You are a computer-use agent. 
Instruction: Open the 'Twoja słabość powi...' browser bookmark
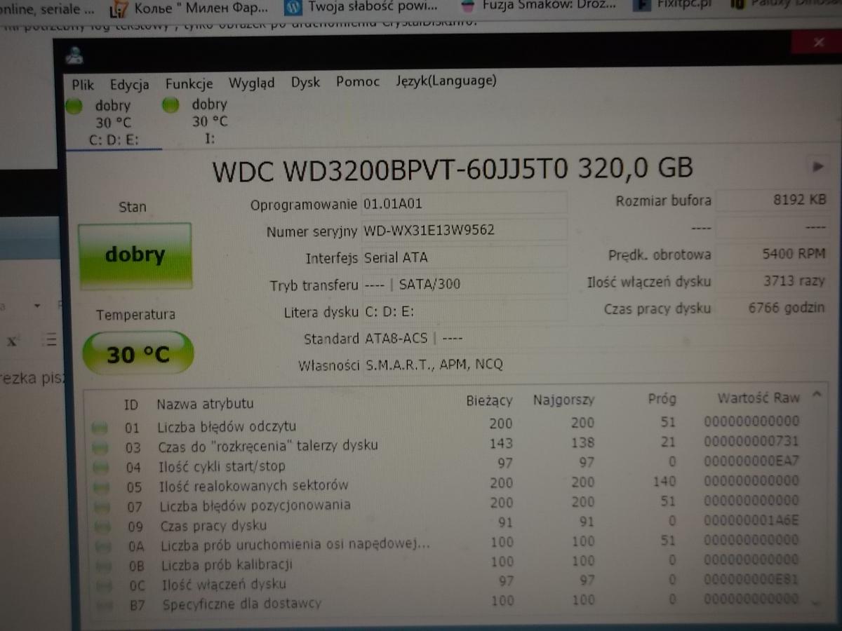[x=362, y=8]
